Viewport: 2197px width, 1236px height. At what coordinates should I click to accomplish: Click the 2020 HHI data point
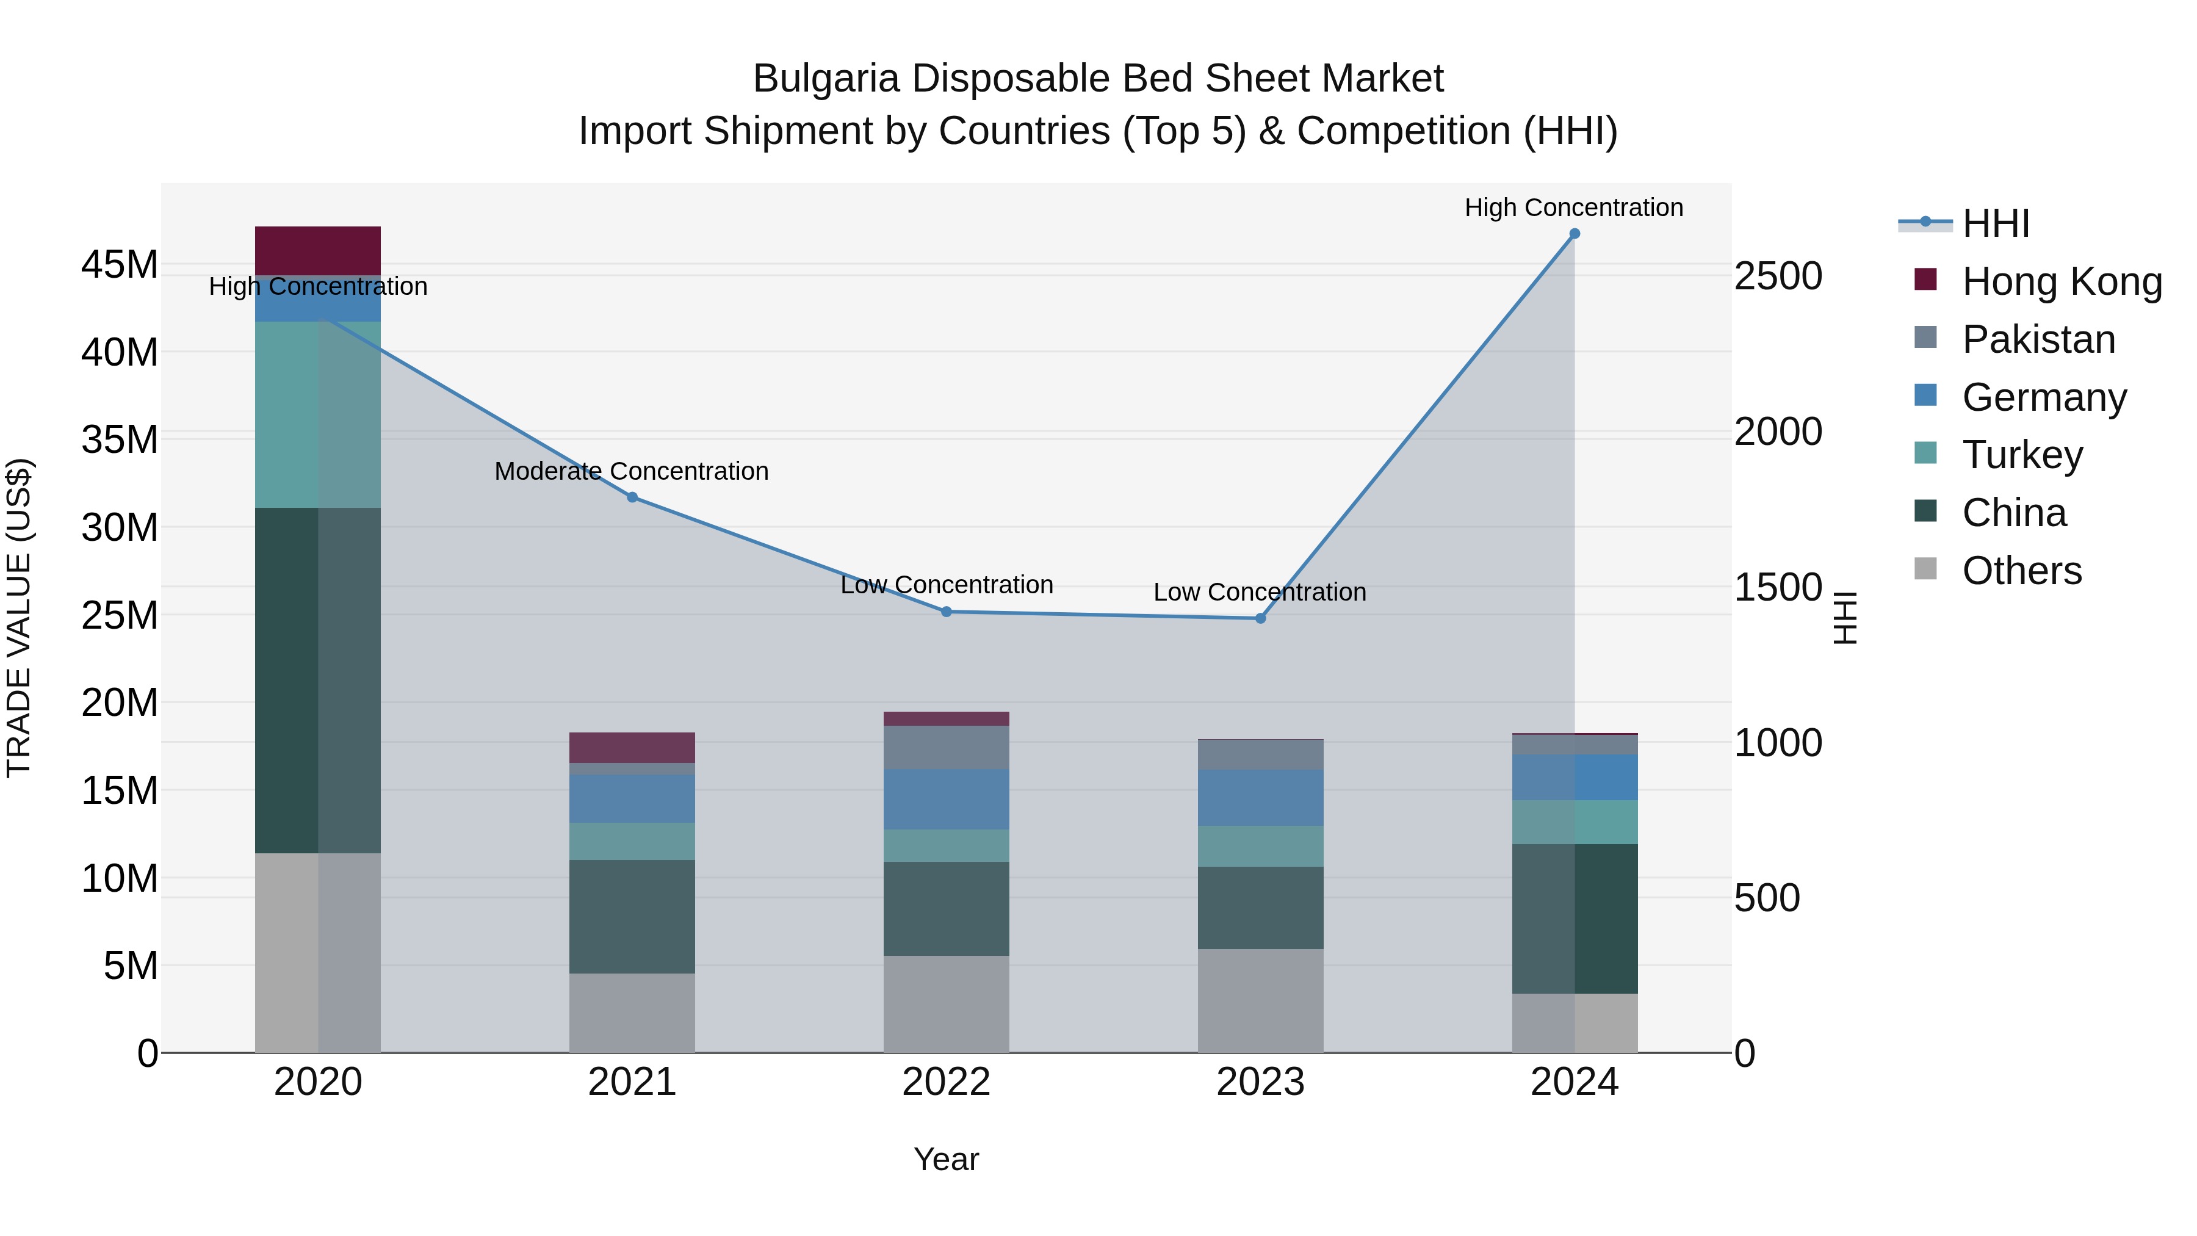pos(318,316)
